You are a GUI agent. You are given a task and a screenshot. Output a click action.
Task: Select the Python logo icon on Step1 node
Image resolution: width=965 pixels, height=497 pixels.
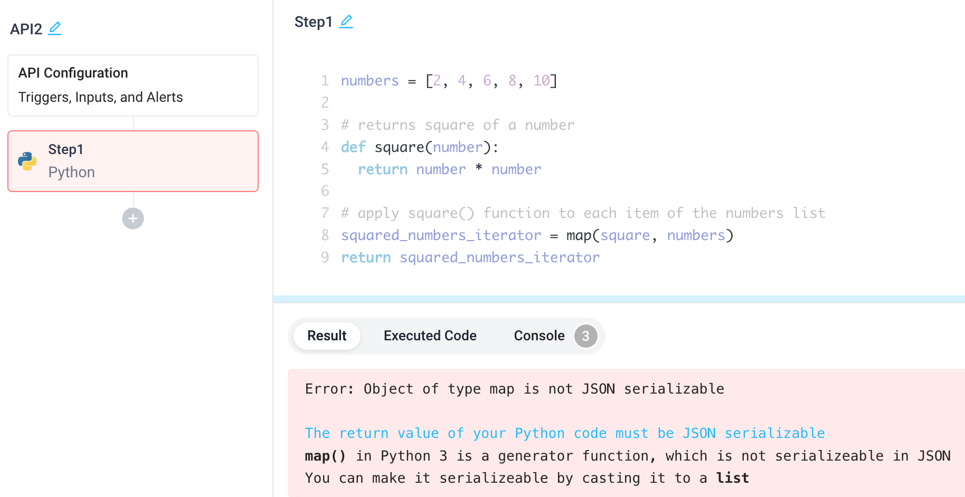(27, 161)
